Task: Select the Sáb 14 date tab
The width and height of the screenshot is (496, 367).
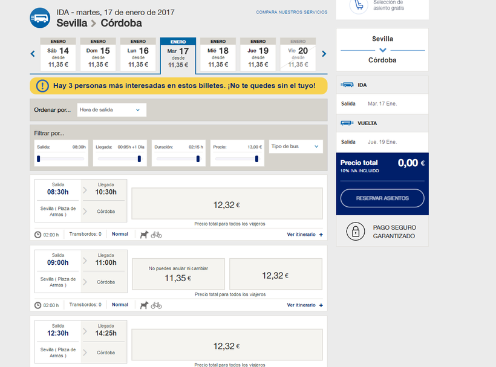Action: pyautogui.click(x=58, y=55)
